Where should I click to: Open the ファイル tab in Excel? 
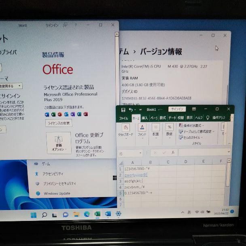123,118
